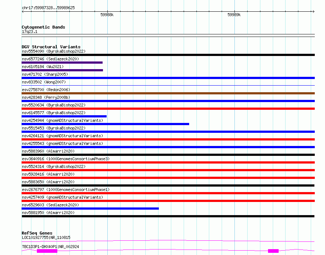
Task: Click the right arrow of the ruler
Action: pos(313,11)
